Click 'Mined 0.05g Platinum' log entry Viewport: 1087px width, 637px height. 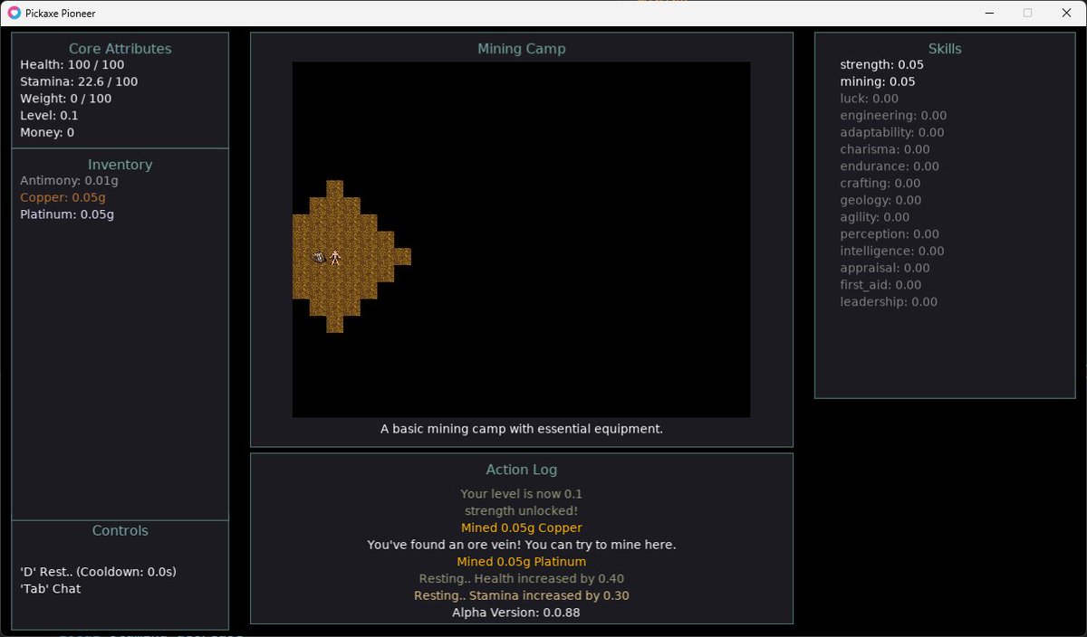[x=522, y=562]
